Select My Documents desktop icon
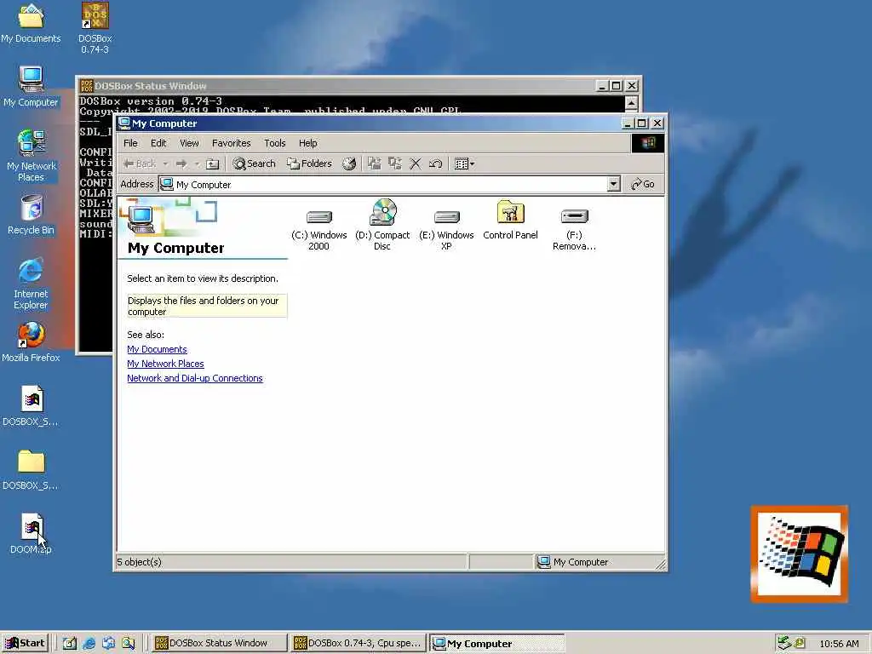This screenshot has width=872, height=654. pyautogui.click(x=31, y=23)
